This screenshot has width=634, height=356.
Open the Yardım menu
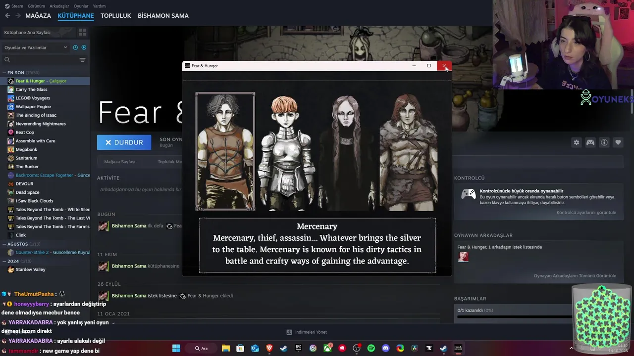pos(99,6)
